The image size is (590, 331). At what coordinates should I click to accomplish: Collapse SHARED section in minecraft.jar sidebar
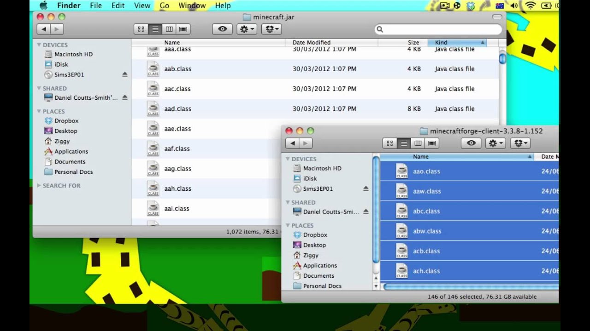[x=39, y=88]
